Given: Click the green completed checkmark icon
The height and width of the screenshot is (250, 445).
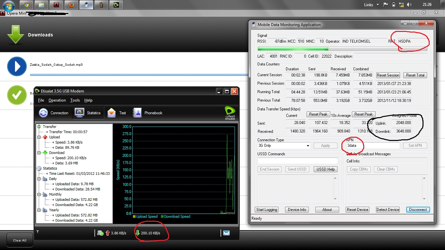Looking at the screenshot, I should (x=17, y=95).
